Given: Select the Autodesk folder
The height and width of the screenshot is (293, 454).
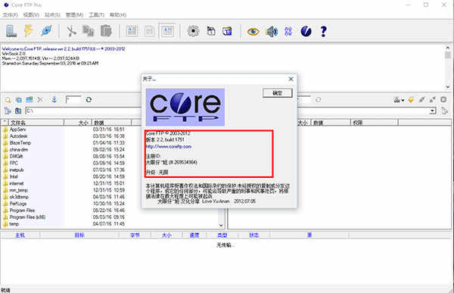Looking at the screenshot, I should point(18,136).
